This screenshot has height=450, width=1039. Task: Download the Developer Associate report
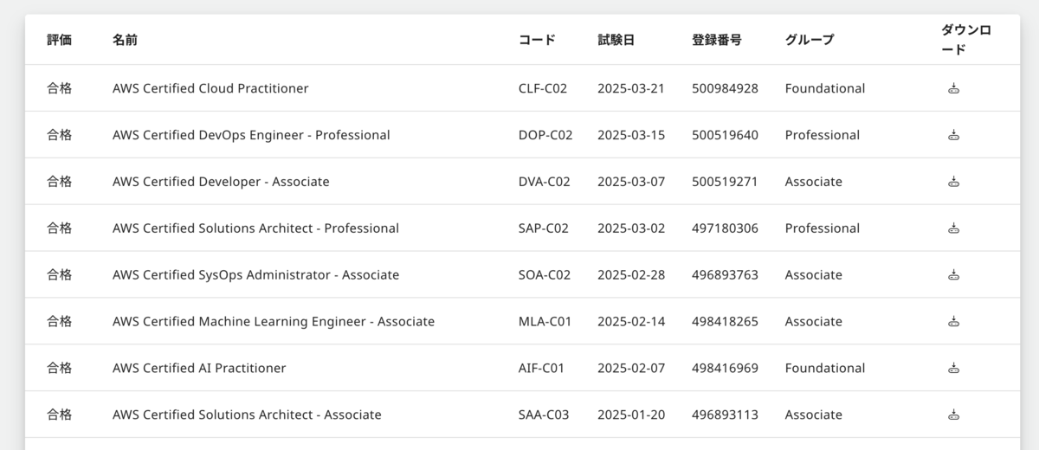click(953, 182)
